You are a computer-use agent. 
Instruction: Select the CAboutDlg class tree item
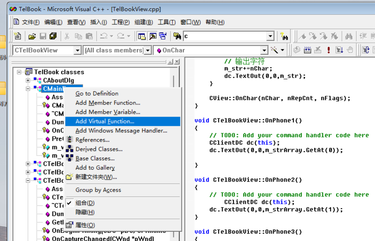pyautogui.click(x=59, y=80)
